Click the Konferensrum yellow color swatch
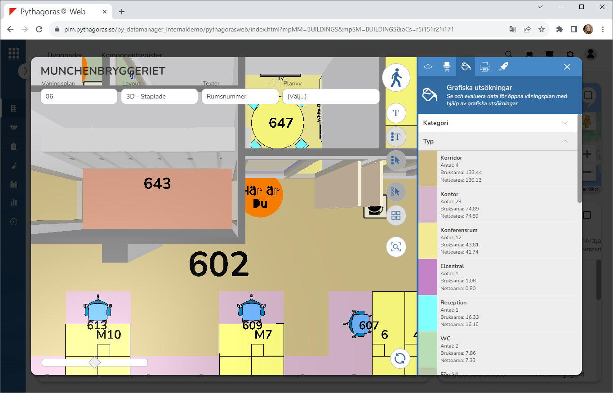Screen dimensions: 613x393 pyautogui.click(x=428, y=241)
